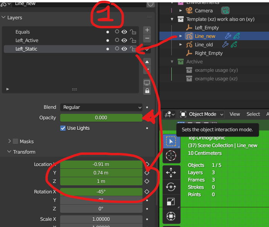Image resolution: width=269 pixels, height=227 pixels.
Task: Select the Left_Empty object
Action: pos(207,28)
